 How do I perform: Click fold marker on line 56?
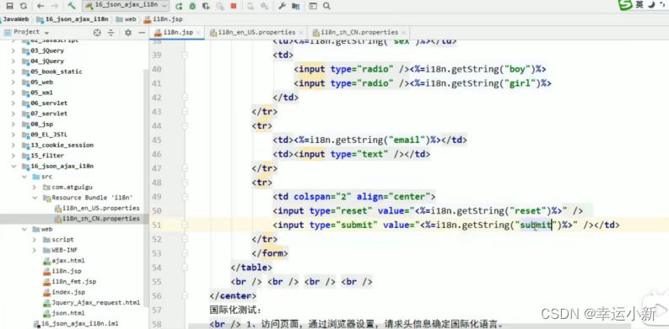point(185,295)
